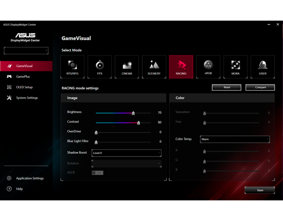Click the Color panel header
The height and width of the screenshot is (221, 283).
point(222,98)
